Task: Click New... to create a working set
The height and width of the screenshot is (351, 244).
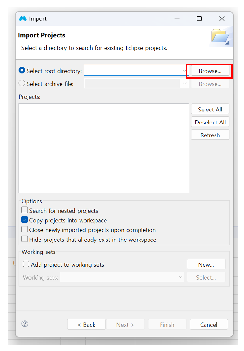Action: pos(206,264)
